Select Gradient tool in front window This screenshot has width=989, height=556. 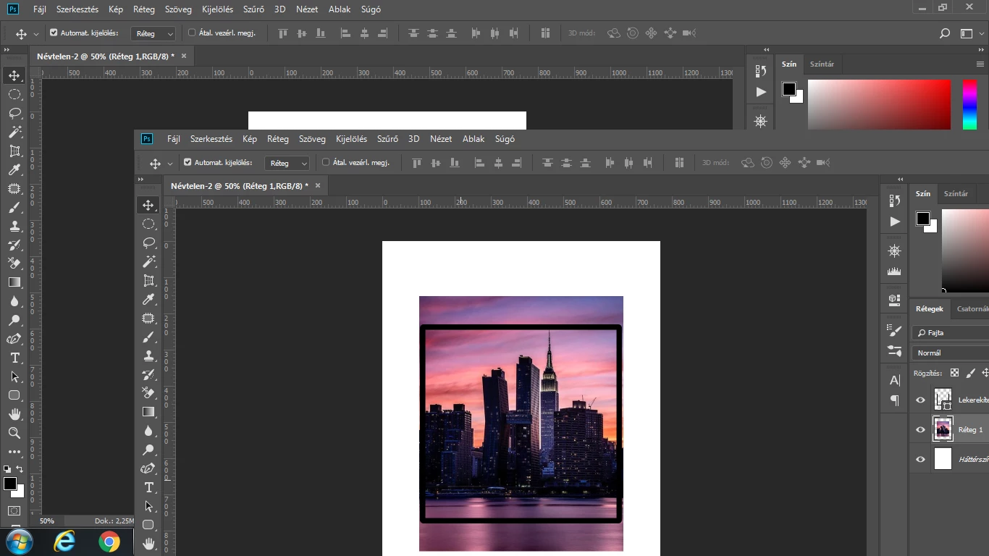click(x=148, y=412)
